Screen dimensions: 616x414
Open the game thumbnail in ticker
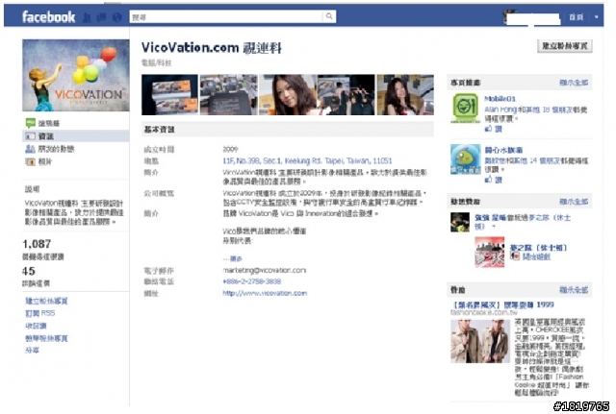(490, 252)
